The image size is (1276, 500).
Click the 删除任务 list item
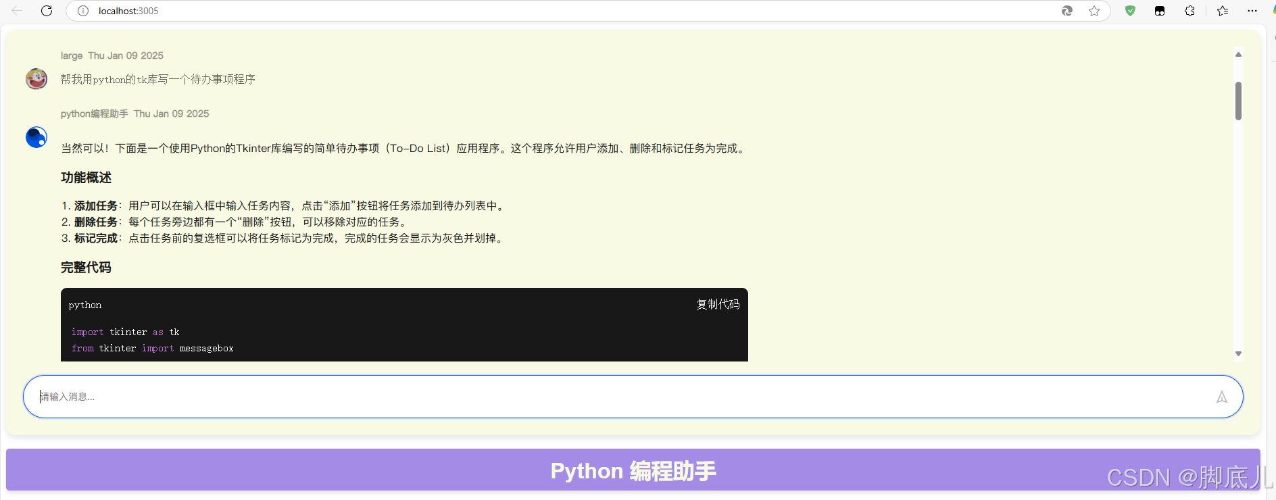pyautogui.click(x=235, y=222)
